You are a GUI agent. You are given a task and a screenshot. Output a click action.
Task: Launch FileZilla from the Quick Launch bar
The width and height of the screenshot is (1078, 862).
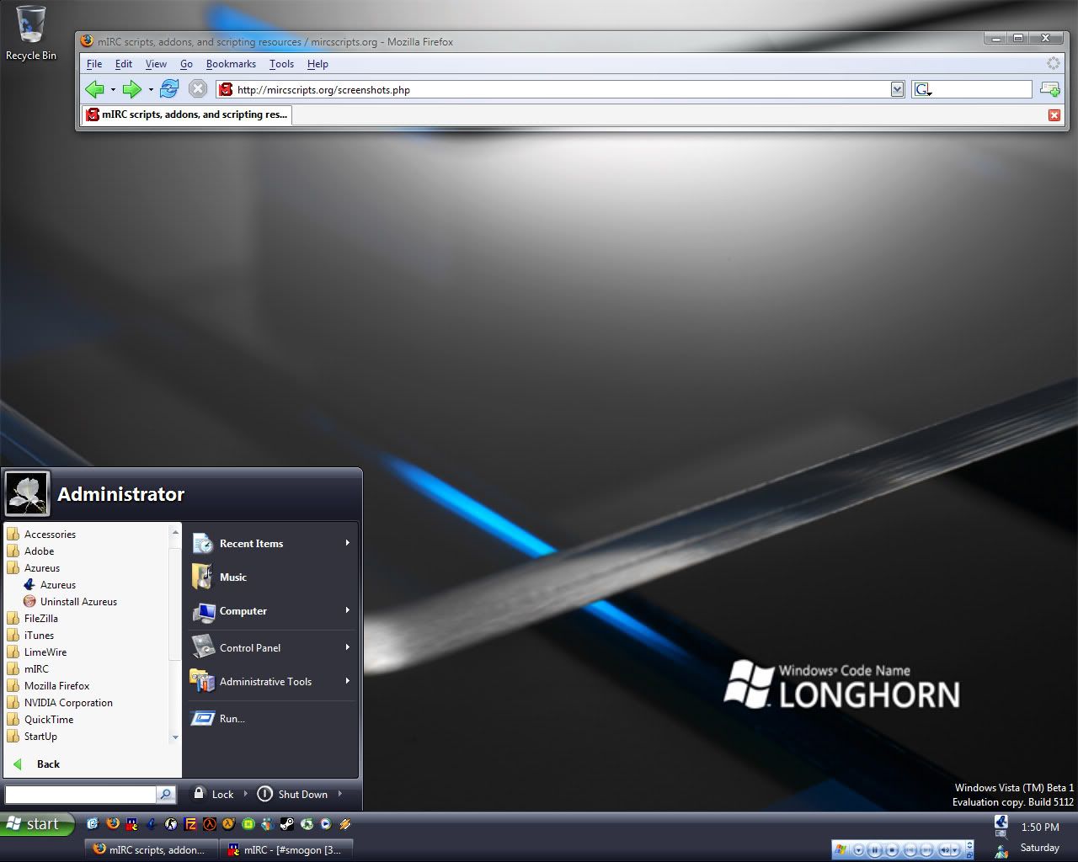[190, 824]
